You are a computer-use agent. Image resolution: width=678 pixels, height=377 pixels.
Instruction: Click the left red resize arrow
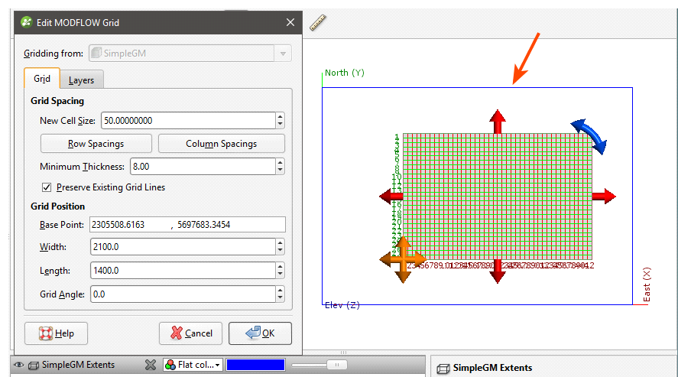tap(391, 197)
